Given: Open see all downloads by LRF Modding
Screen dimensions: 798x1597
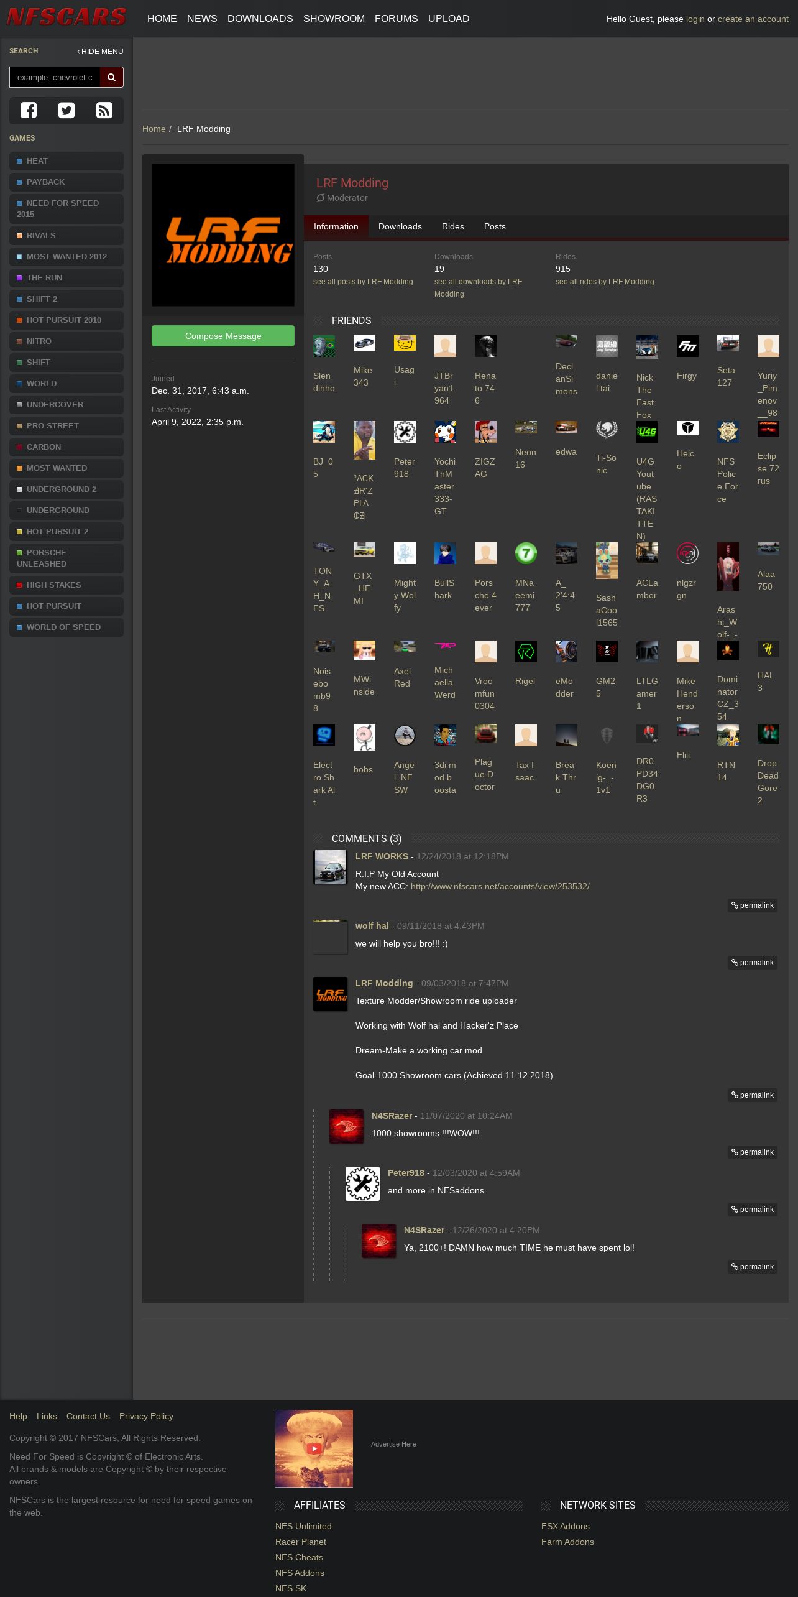Looking at the screenshot, I should point(479,288).
